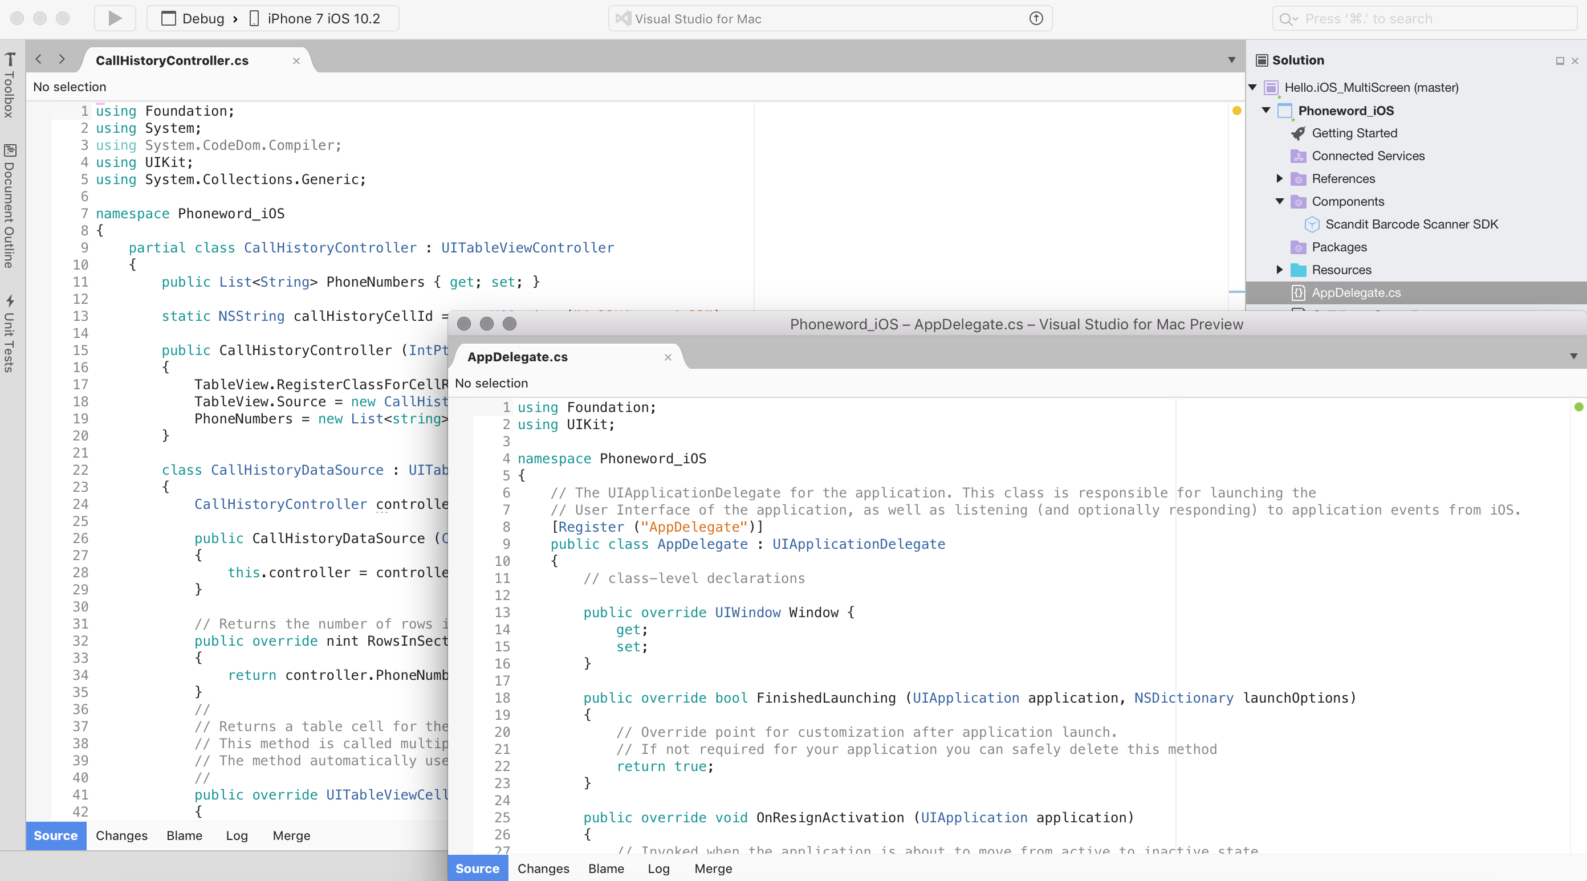Maximize the Solution pad
Screen dimensions: 1587x881
click(x=1560, y=60)
